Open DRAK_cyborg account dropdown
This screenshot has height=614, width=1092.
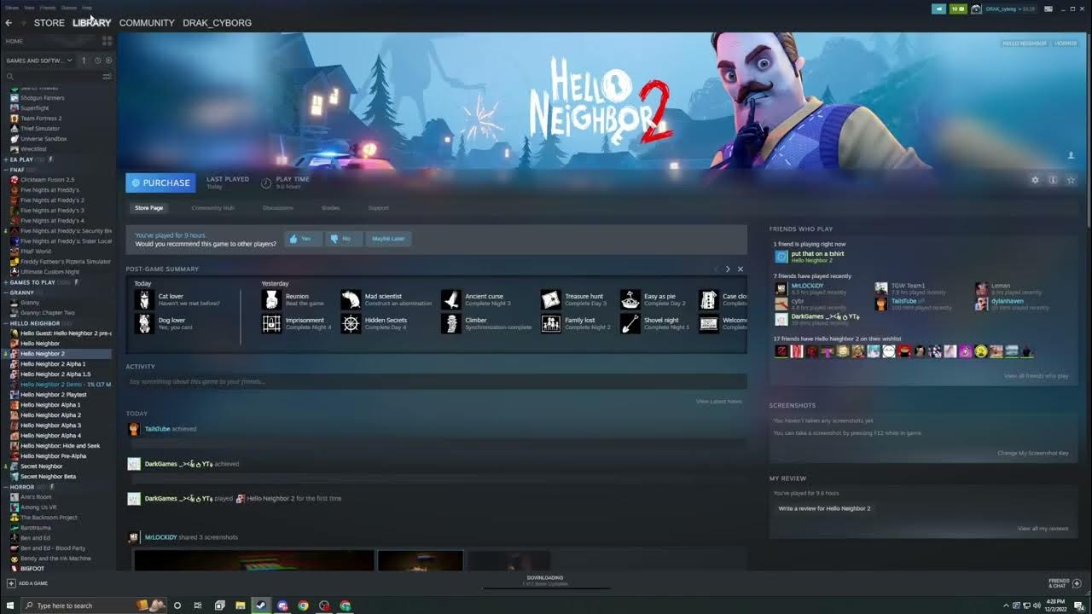tap(1010, 9)
